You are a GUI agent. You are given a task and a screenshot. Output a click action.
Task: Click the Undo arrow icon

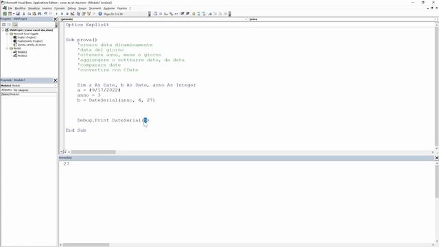point(45,14)
